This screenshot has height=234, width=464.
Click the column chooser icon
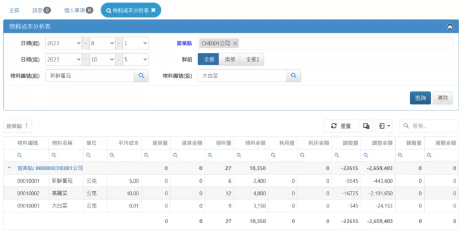[x=366, y=126]
